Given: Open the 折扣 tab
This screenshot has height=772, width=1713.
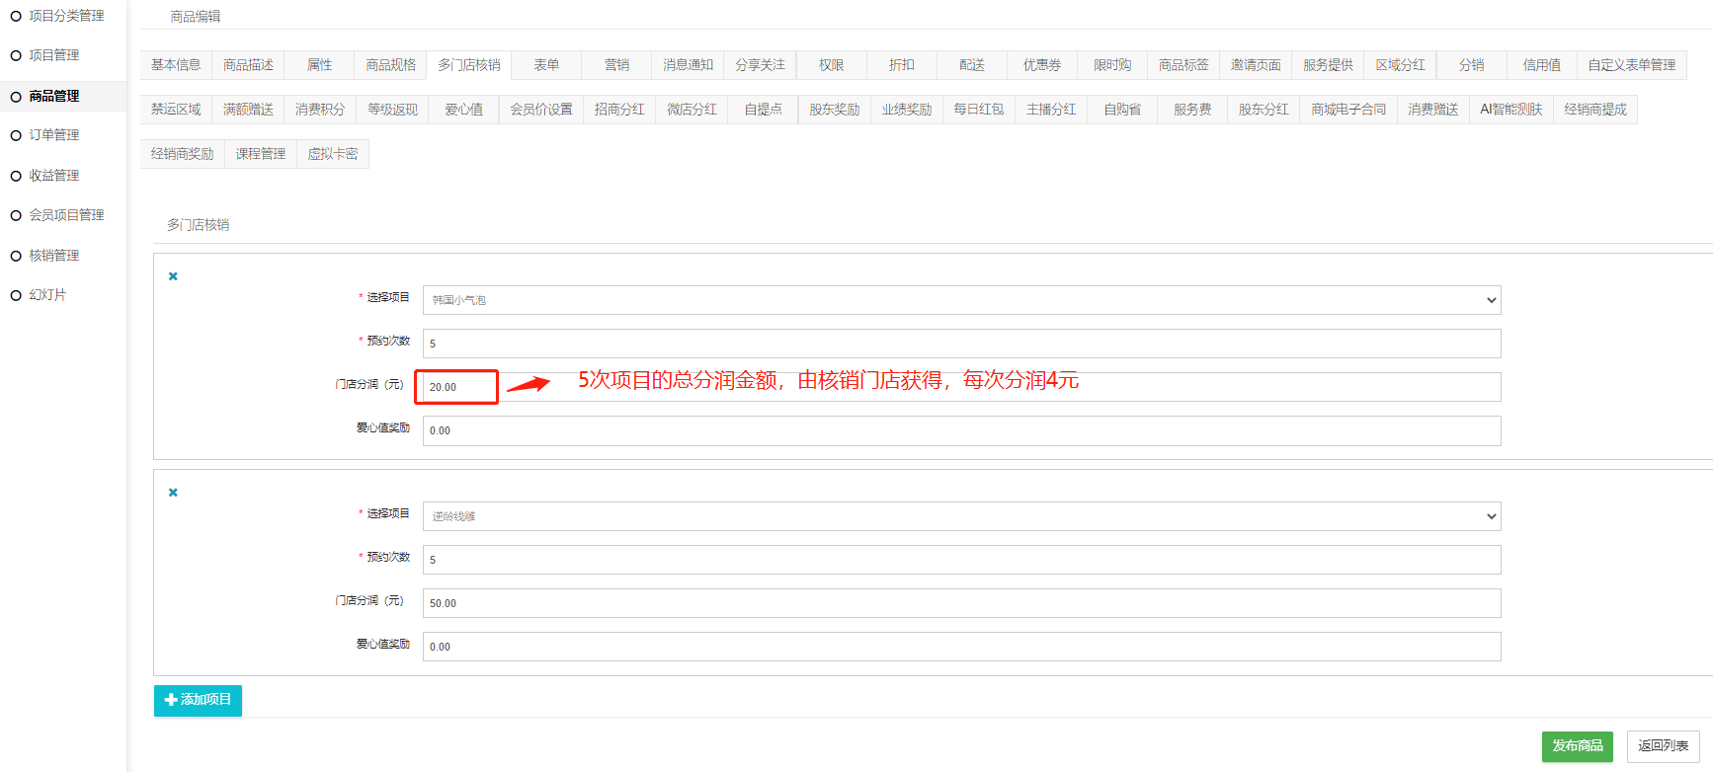Looking at the screenshot, I should tap(901, 65).
